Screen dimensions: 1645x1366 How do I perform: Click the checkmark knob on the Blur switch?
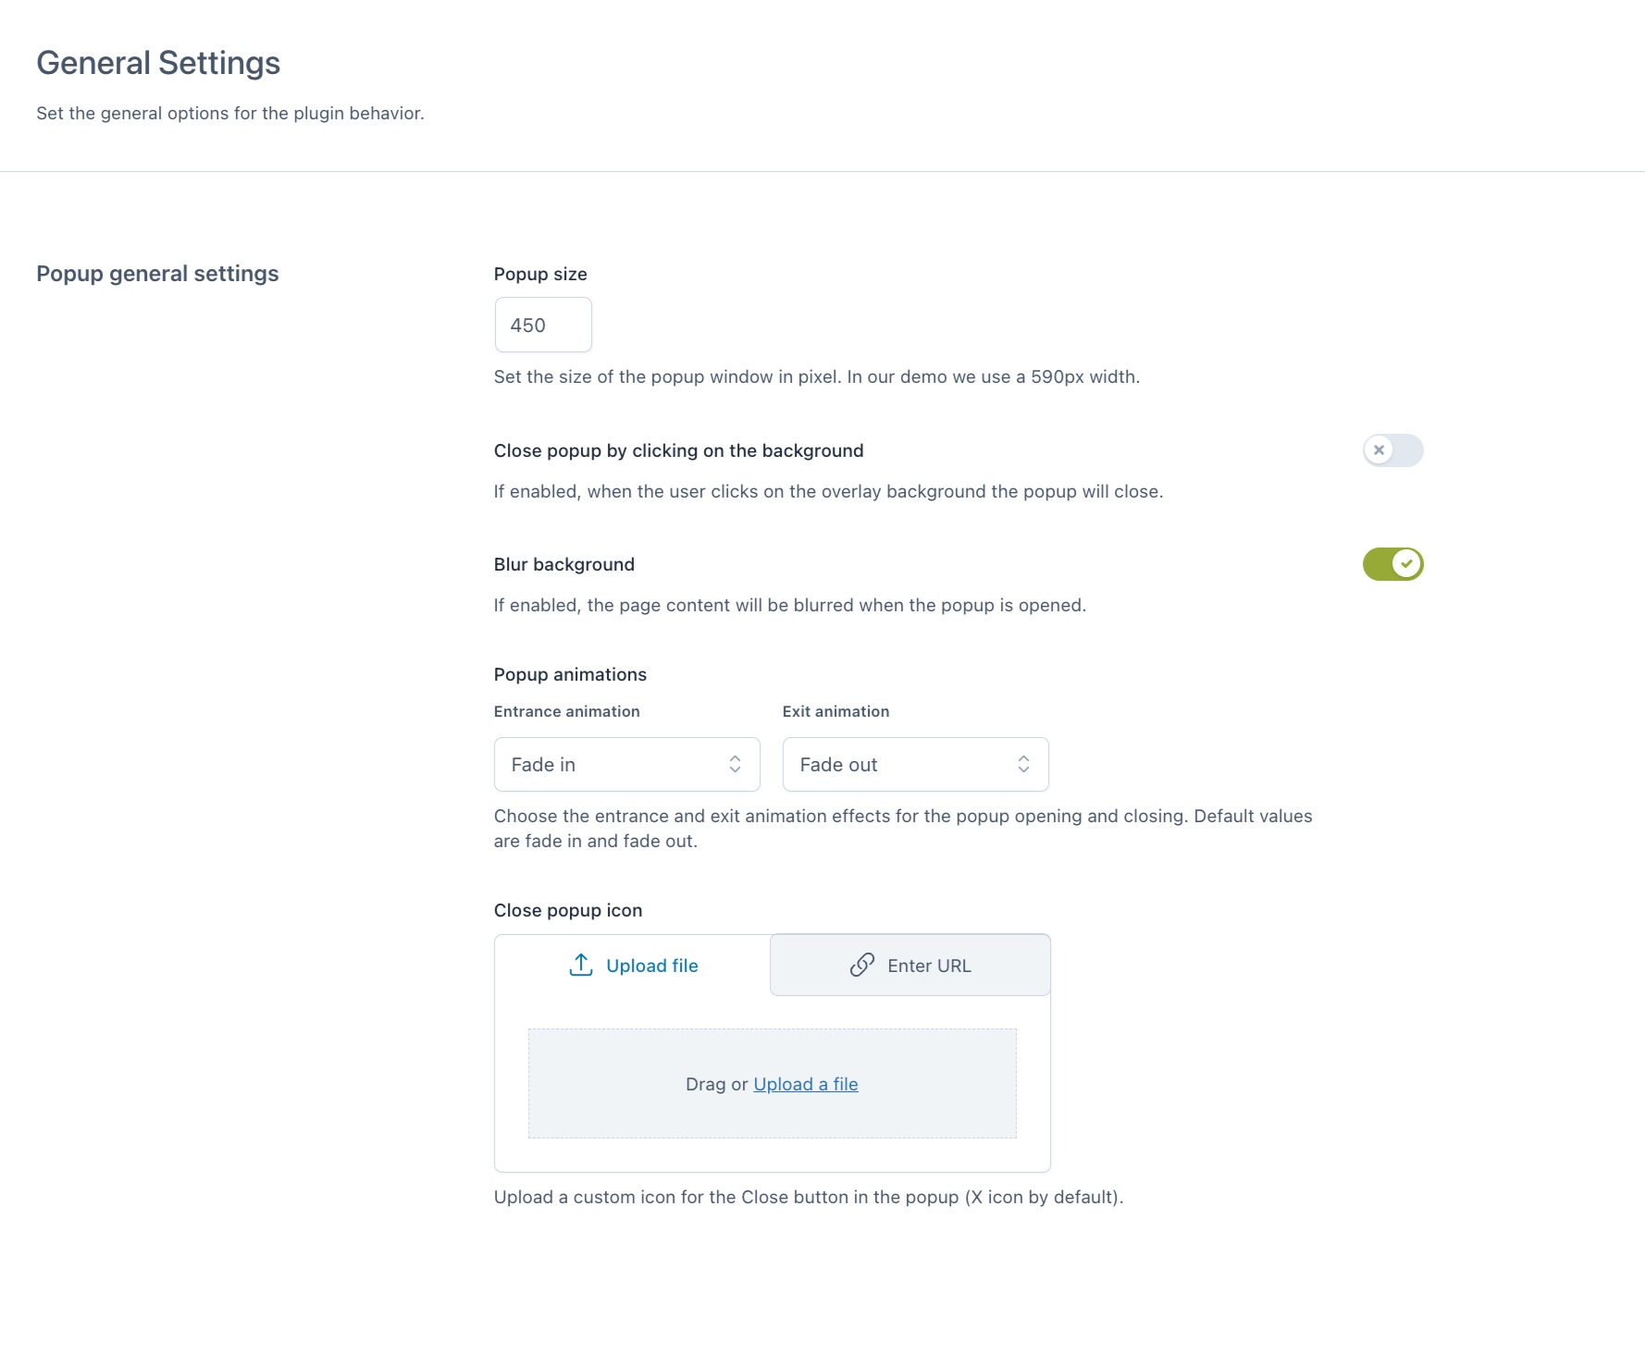tap(1406, 564)
